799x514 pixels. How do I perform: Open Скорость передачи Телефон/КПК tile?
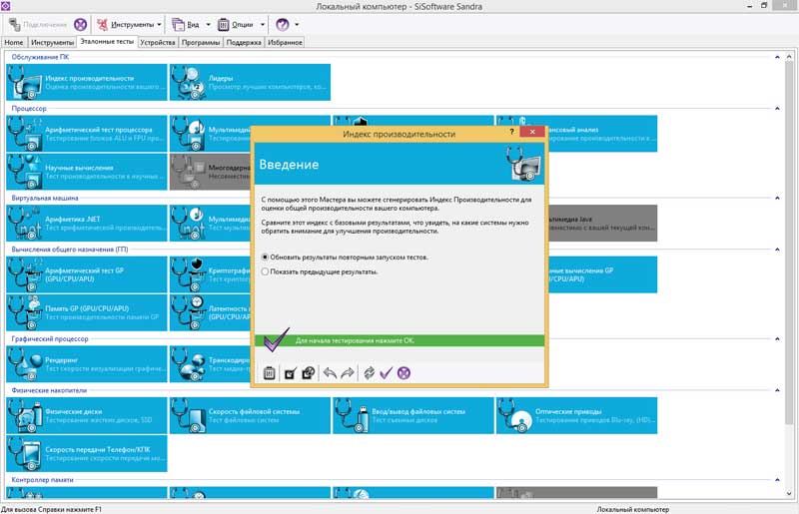point(87,453)
